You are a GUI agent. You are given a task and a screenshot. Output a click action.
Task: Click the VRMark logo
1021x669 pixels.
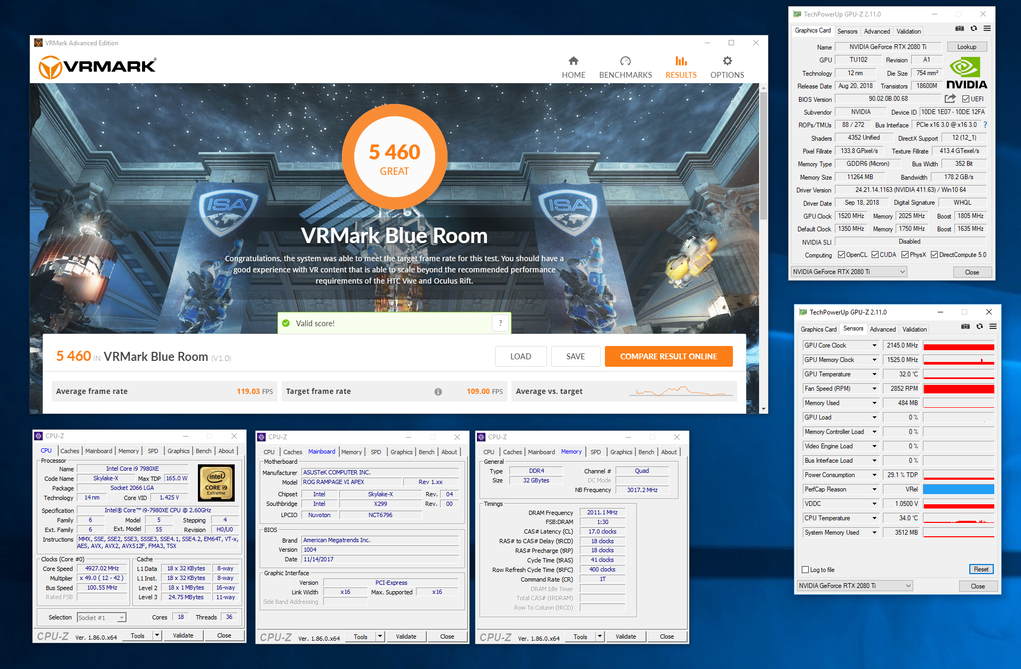(x=98, y=67)
